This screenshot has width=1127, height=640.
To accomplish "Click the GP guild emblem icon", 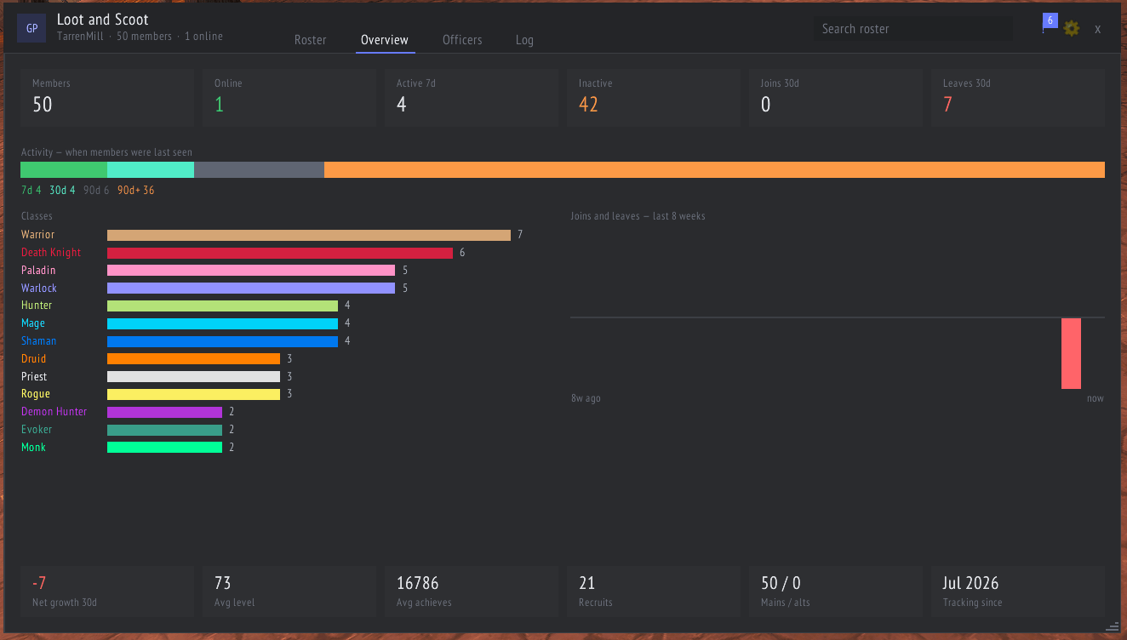I will coord(31,28).
